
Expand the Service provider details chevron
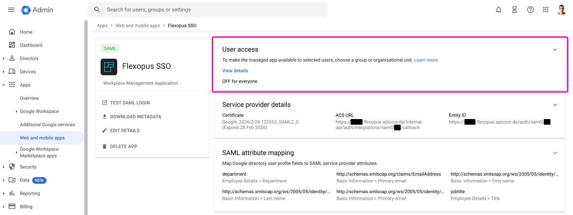click(555, 105)
